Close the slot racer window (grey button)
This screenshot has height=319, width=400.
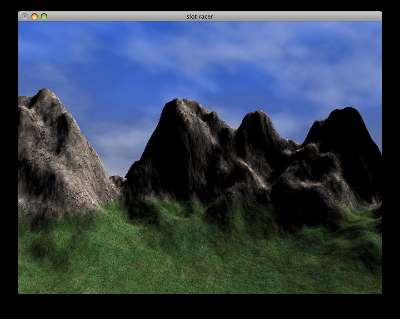point(25,16)
